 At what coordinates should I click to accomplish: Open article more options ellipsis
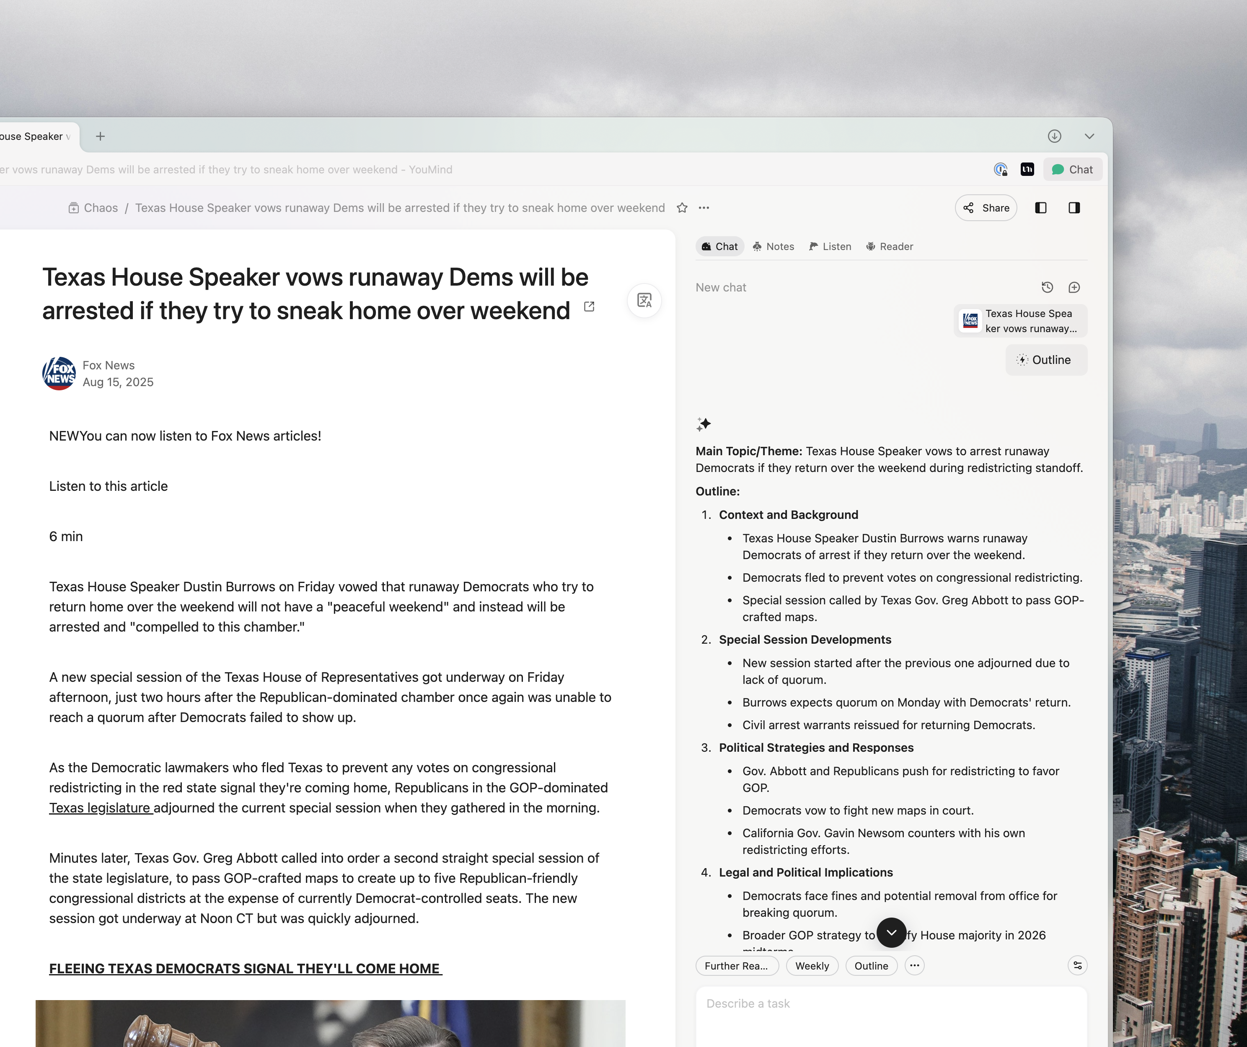point(704,208)
